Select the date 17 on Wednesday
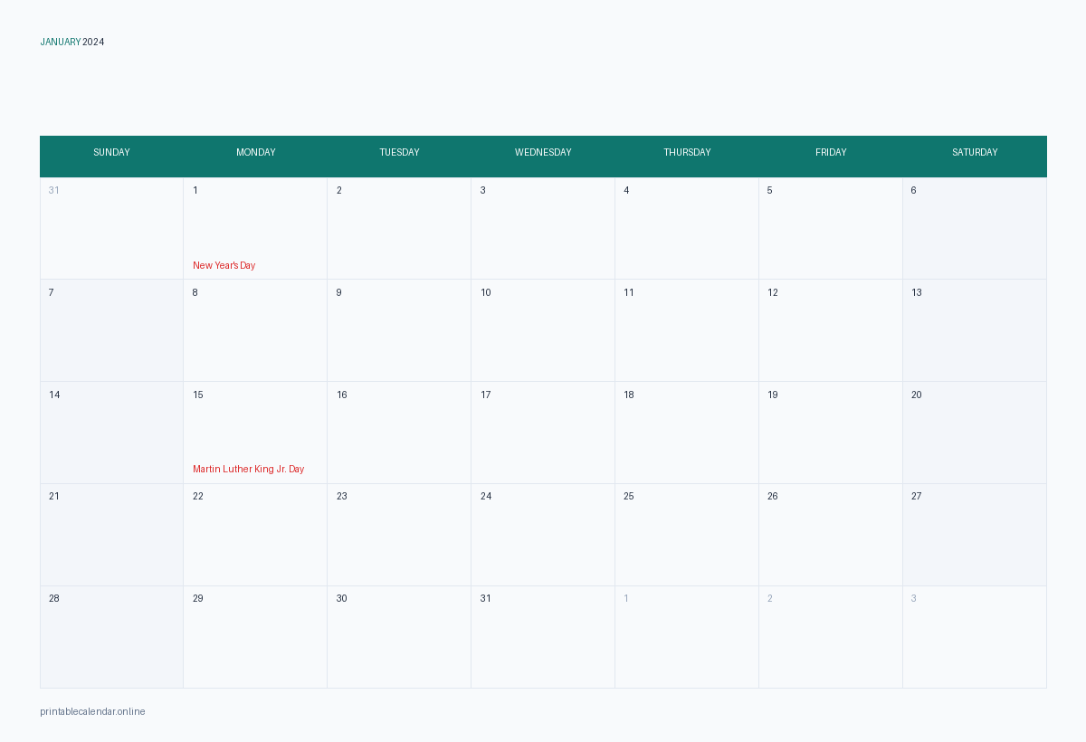The width and height of the screenshot is (1086, 742). click(x=543, y=433)
